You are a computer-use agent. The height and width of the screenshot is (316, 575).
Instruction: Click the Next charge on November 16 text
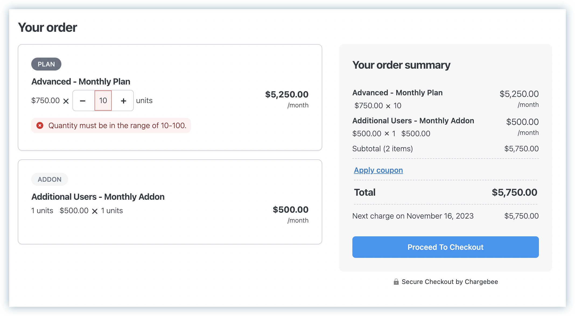tap(413, 216)
